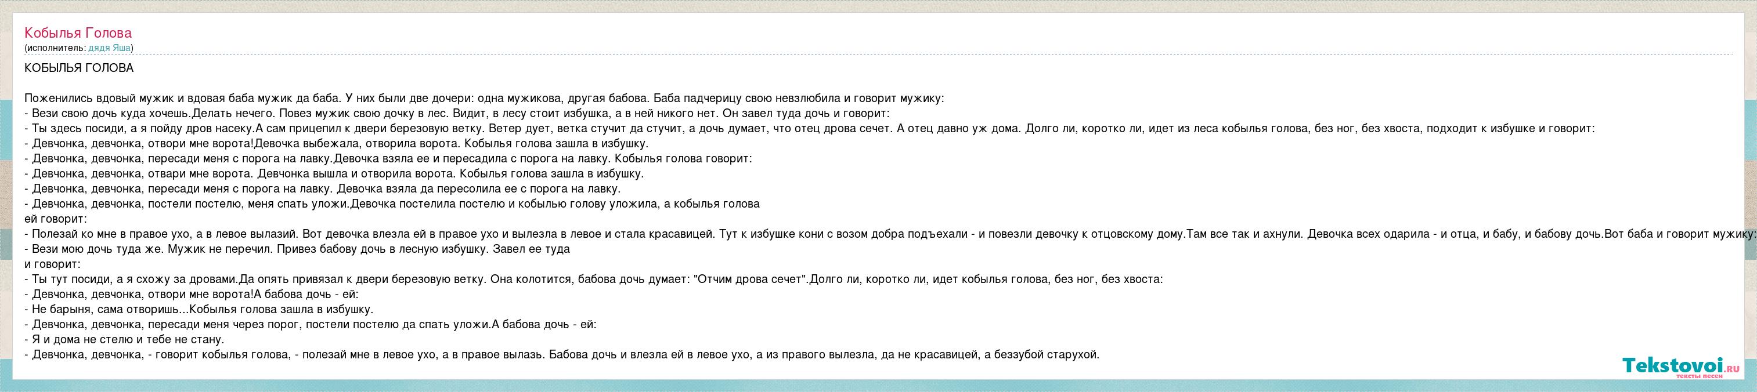Viewport: 1757px width, 392px height.
Task: Click the line 'отвори мне ворота!А бабова дочь'
Action: (191, 294)
